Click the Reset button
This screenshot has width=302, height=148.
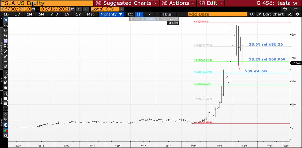coord(173,23)
